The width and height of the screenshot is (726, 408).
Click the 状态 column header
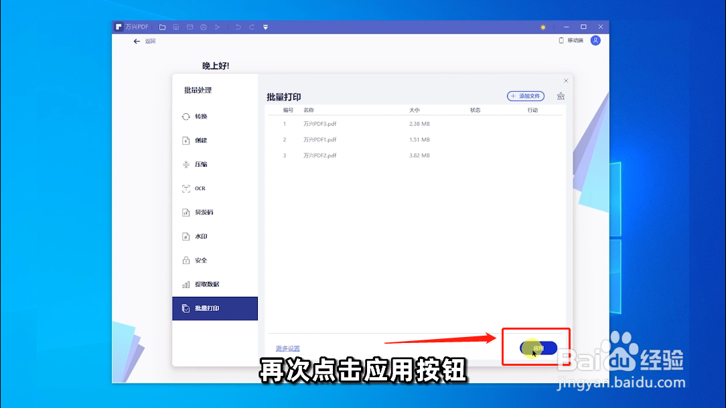(475, 111)
